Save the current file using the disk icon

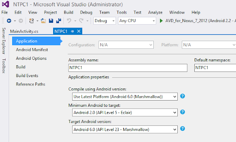(x=51, y=21)
